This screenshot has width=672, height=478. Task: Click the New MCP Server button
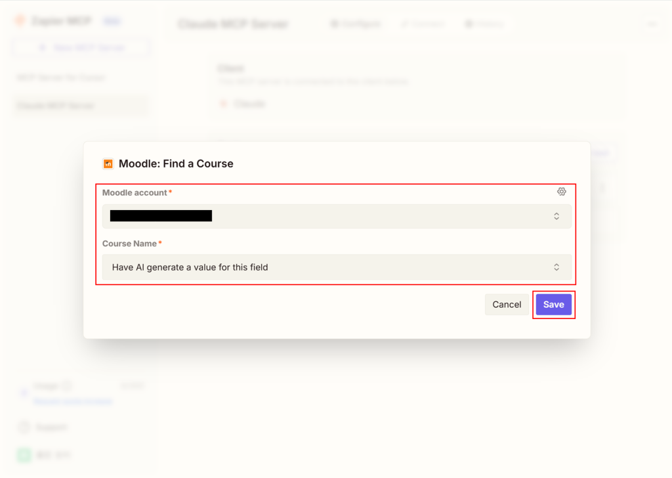[x=81, y=47]
